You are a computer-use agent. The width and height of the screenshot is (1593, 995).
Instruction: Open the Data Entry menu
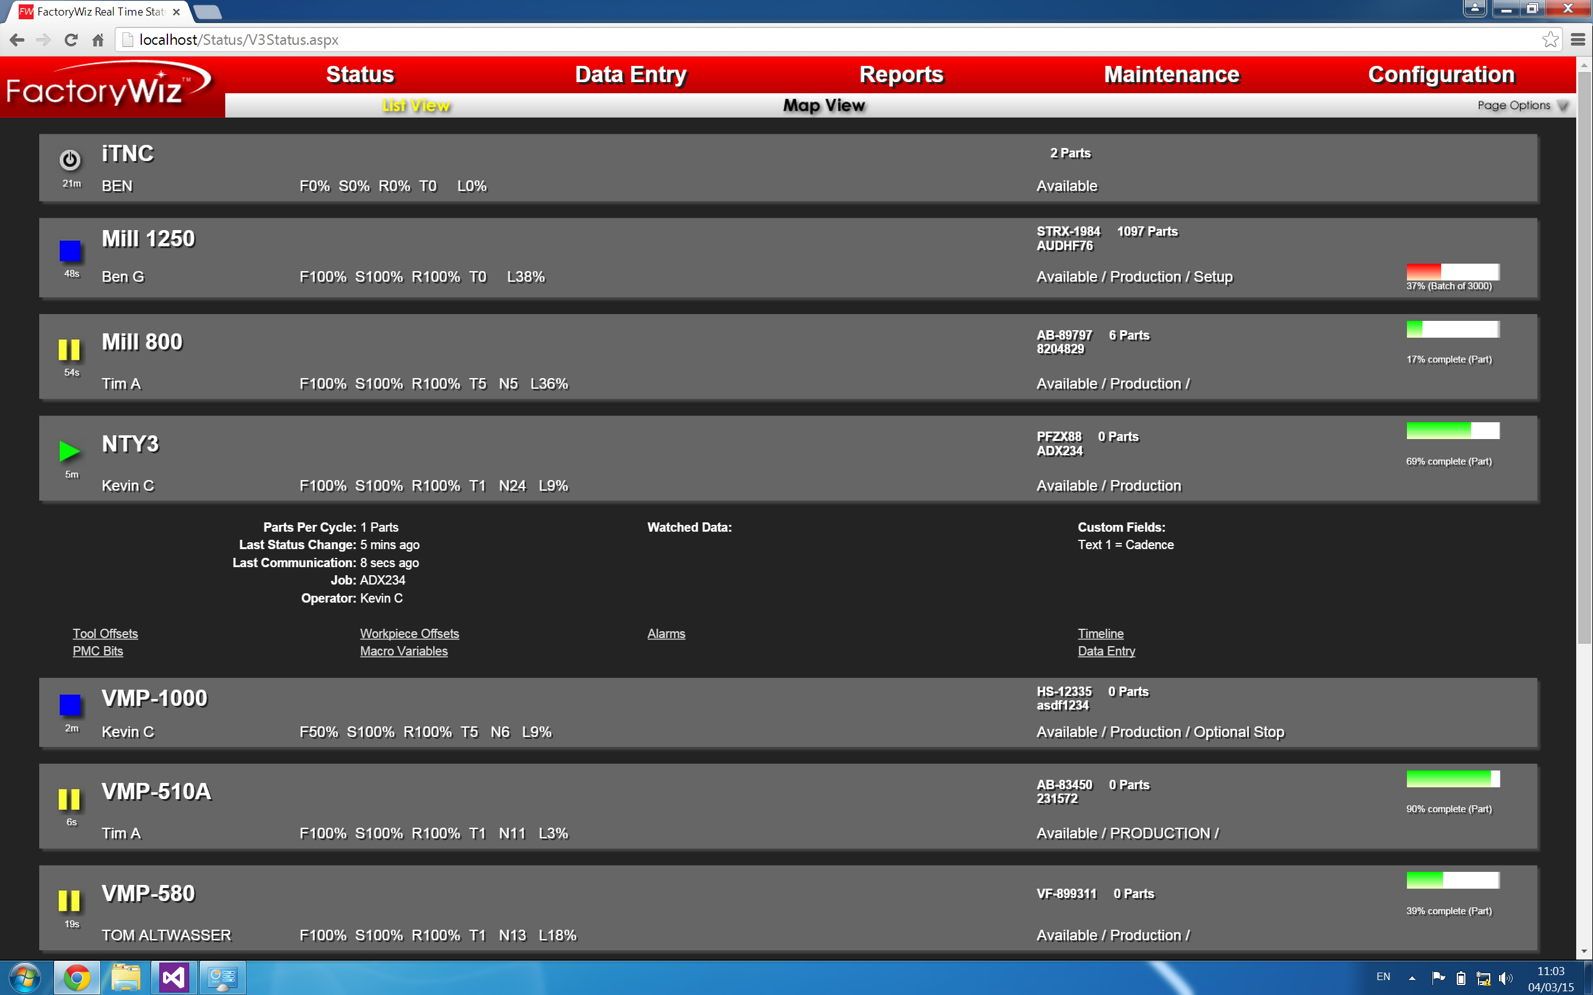click(630, 75)
